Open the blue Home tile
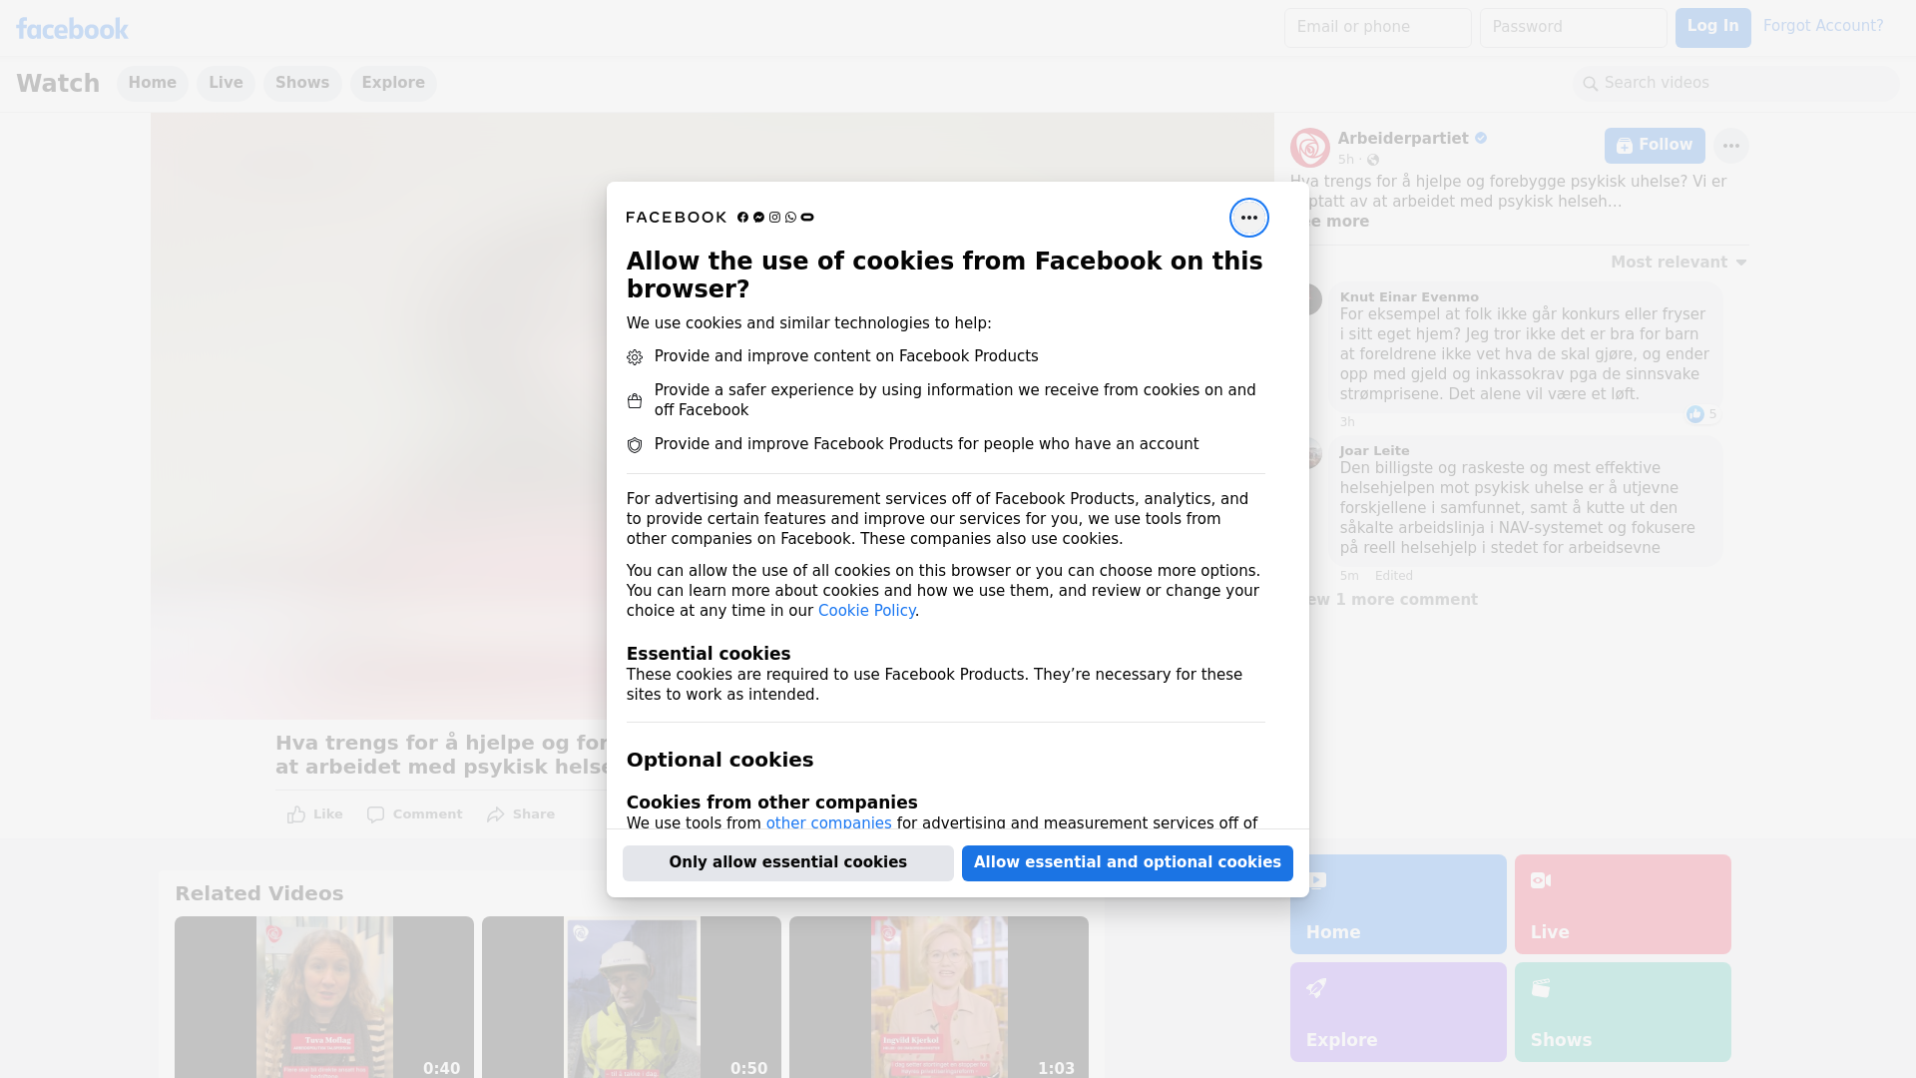Image resolution: width=1916 pixels, height=1078 pixels. coord(1398,904)
